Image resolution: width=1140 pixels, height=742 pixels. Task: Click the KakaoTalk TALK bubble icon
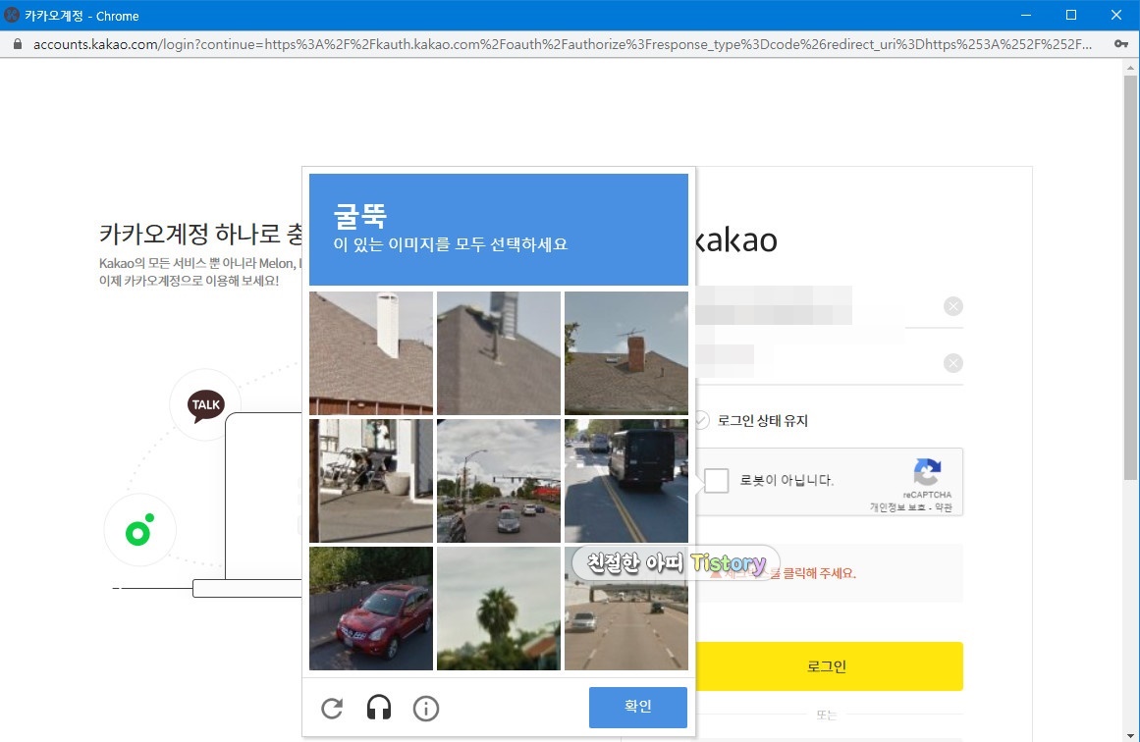point(206,404)
